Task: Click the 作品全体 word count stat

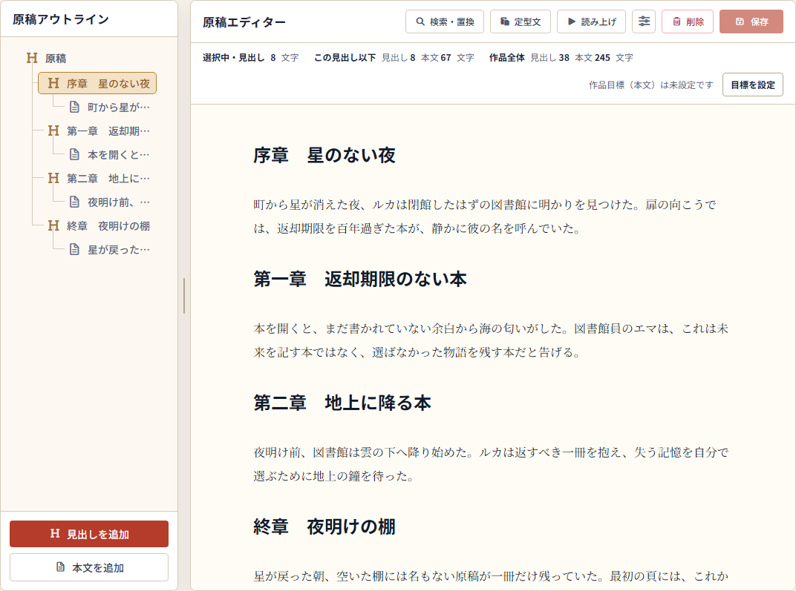Action: pyautogui.click(x=561, y=58)
